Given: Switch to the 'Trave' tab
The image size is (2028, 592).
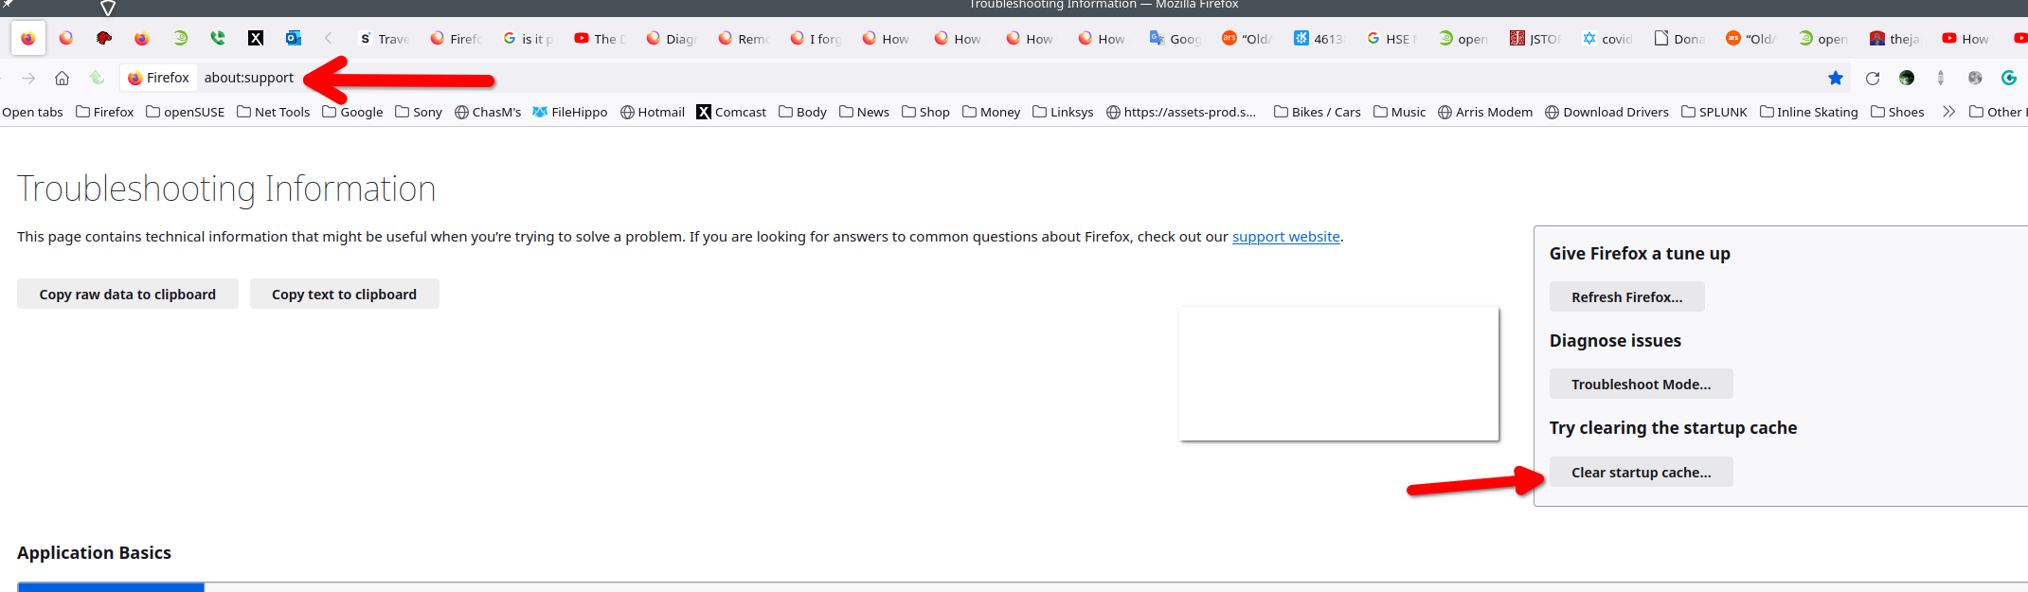Looking at the screenshot, I should (x=385, y=39).
